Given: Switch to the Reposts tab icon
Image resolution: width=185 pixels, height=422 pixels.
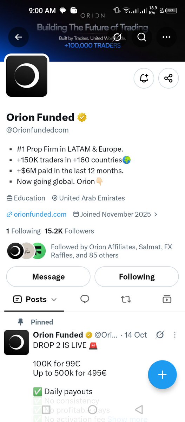Looking at the screenshot, I should [x=126, y=299].
